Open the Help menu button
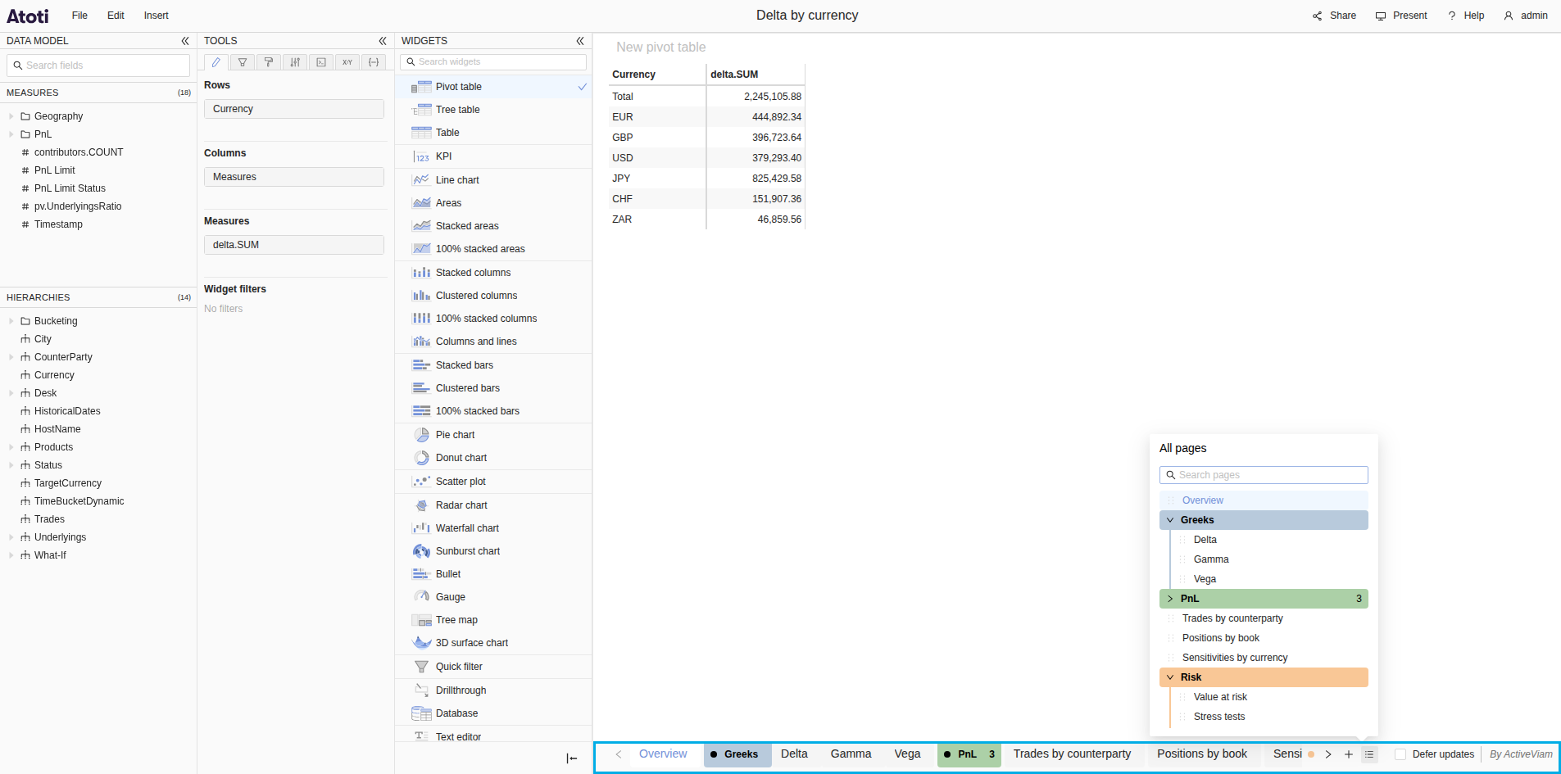The width and height of the screenshot is (1561, 774). (1466, 16)
